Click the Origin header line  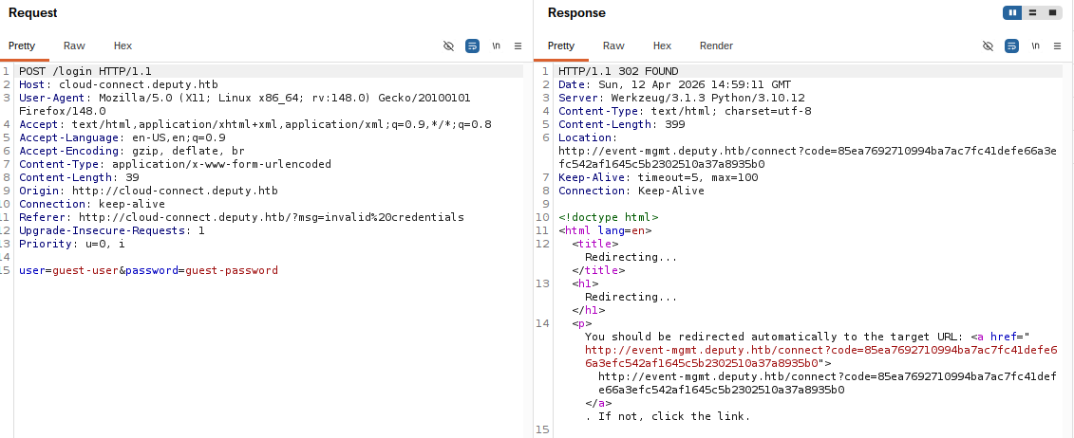click(x=149, y=191)
